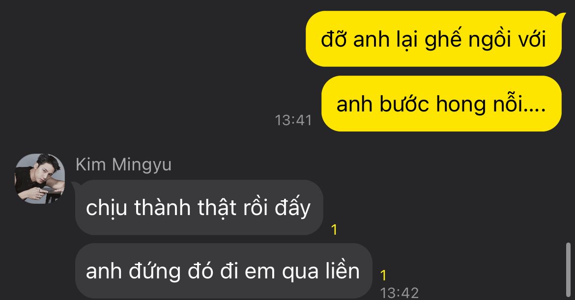Open Kim Mingyu's profile picture

click(x=40, y=178)
